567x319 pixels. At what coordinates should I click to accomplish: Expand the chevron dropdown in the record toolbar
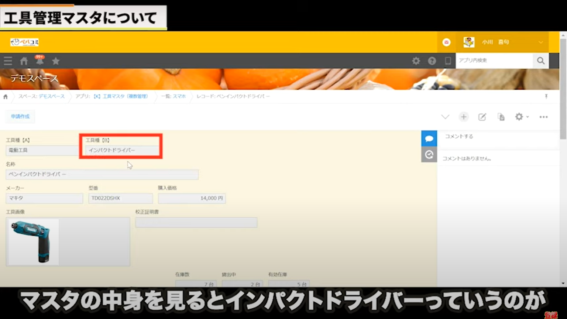click(445, 117)
